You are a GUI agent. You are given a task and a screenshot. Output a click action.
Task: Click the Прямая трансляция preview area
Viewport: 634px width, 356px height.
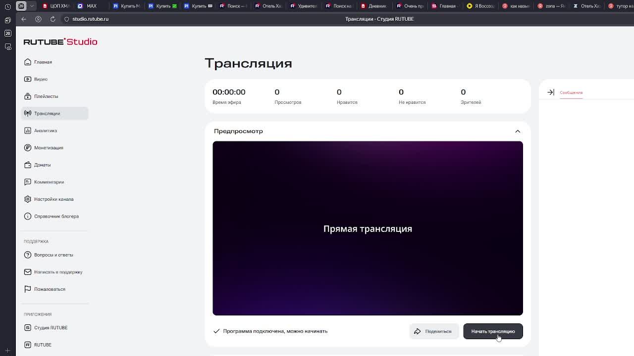(x=368, y=228)
